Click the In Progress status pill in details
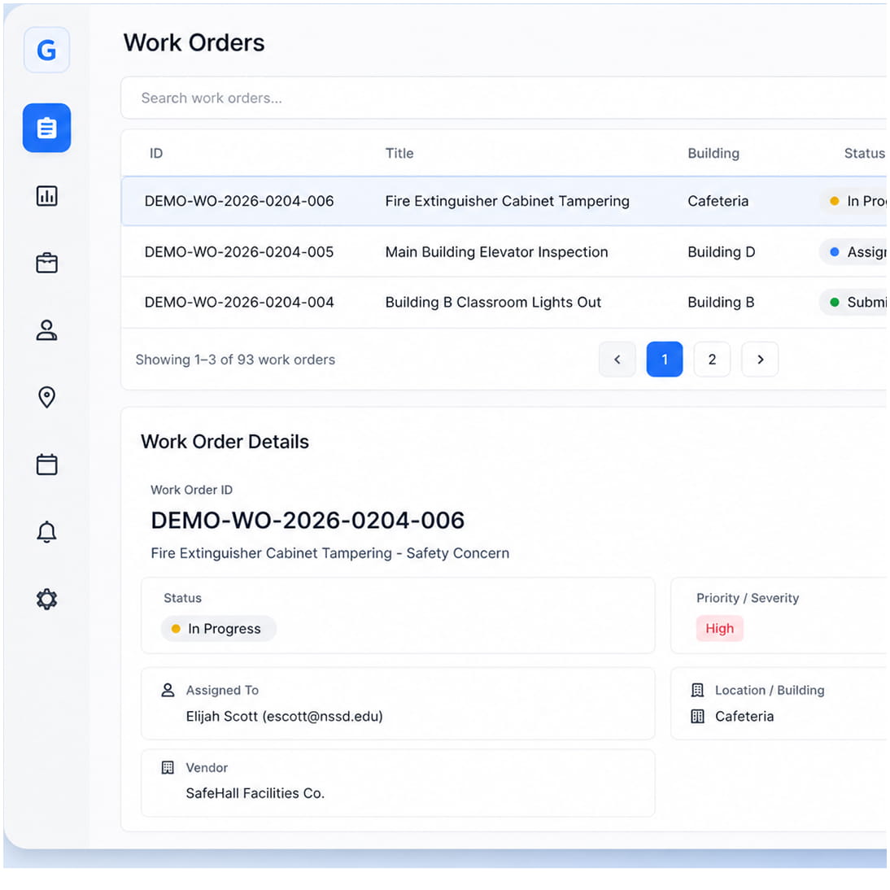 click(x=219, y=628)
